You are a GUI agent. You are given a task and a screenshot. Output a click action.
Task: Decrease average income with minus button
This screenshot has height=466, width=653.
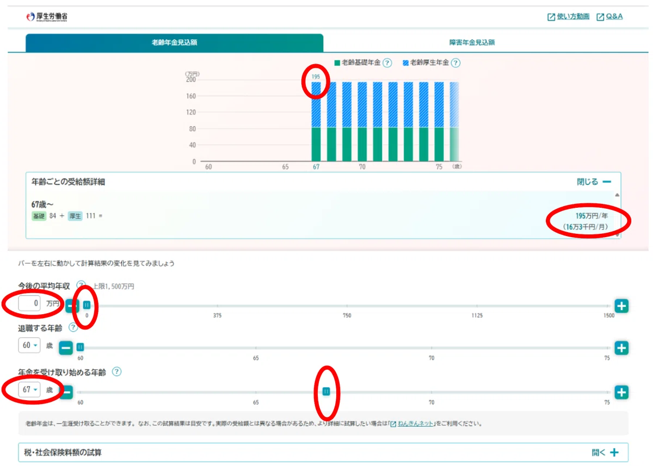[71, 306]
